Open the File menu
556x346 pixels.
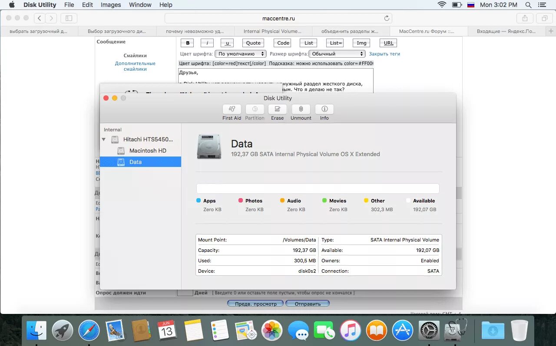tap(69, 5)
